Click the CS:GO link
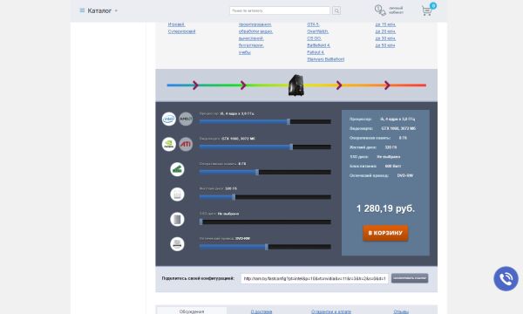 pos(314,38)
